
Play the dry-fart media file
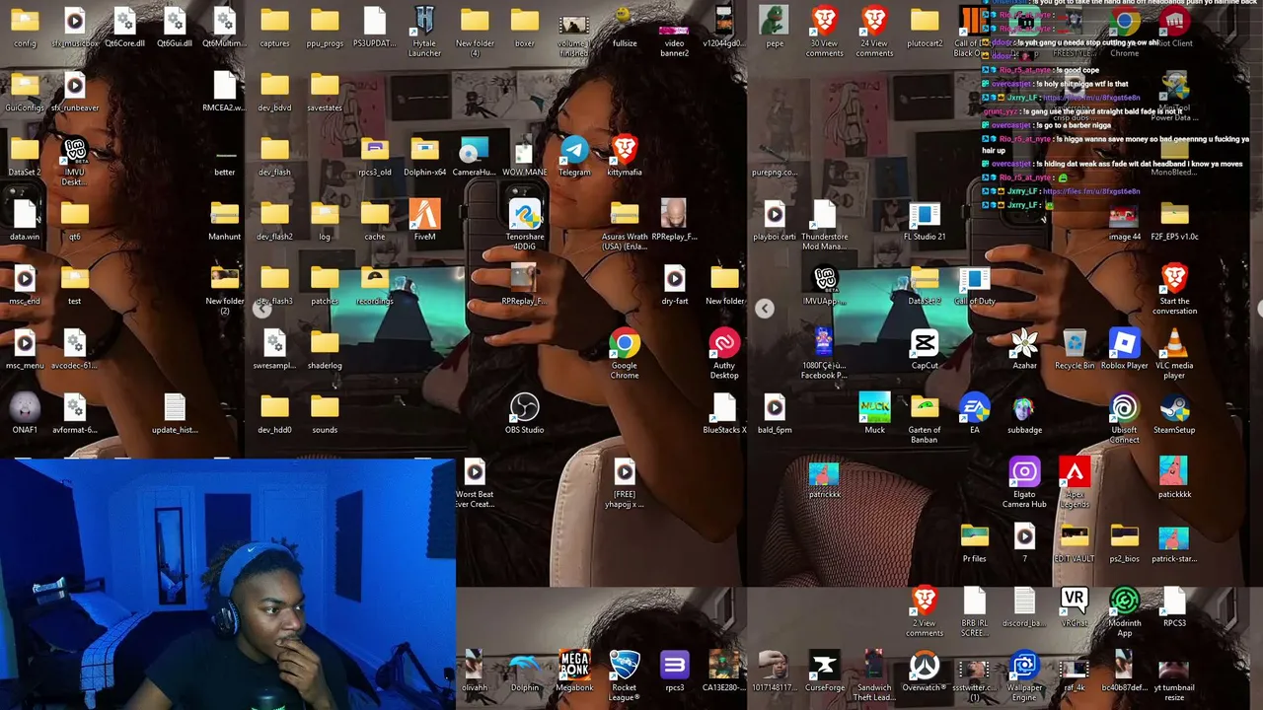pos(674,279)
